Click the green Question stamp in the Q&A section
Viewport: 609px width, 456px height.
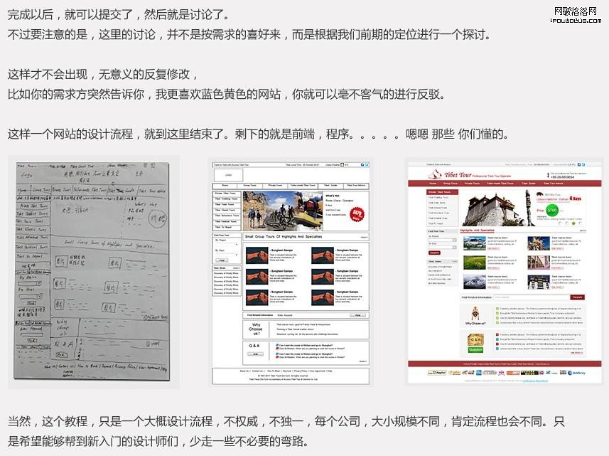475,349
